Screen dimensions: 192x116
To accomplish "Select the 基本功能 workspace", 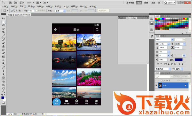I will click(130, 3).
